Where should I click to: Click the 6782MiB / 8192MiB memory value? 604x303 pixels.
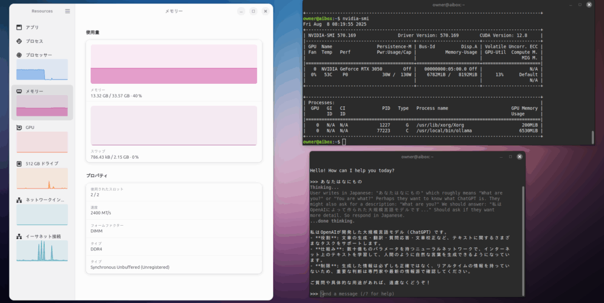452,75
